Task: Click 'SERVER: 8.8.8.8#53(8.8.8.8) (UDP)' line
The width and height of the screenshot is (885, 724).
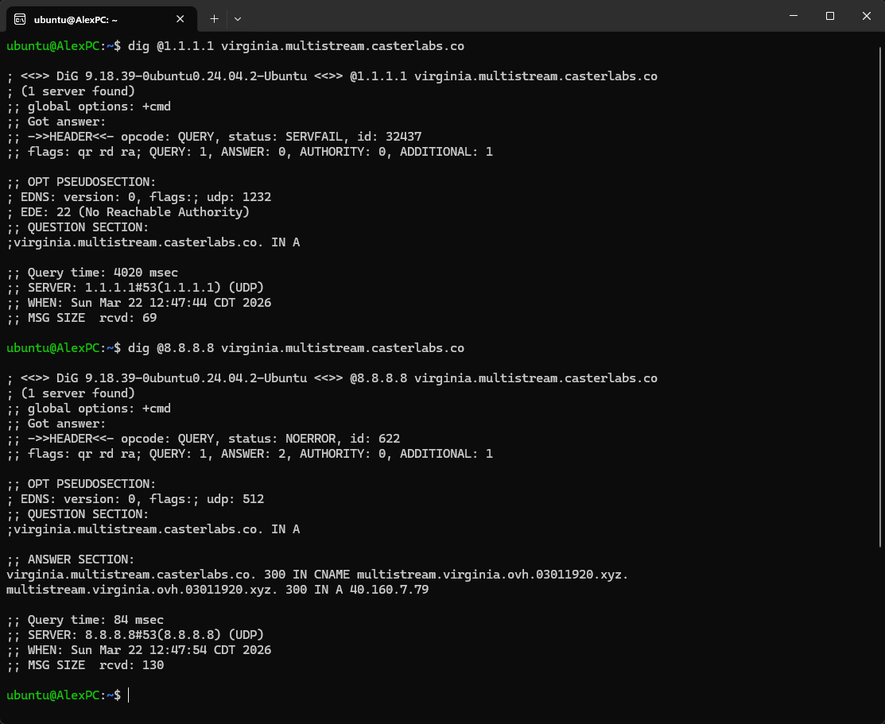Action: [135, 635]
